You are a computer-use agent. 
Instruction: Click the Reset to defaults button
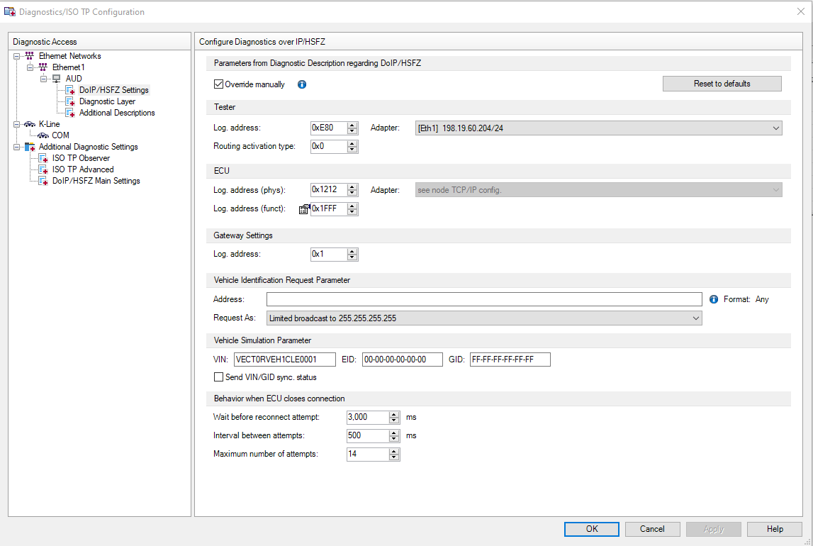722,84
